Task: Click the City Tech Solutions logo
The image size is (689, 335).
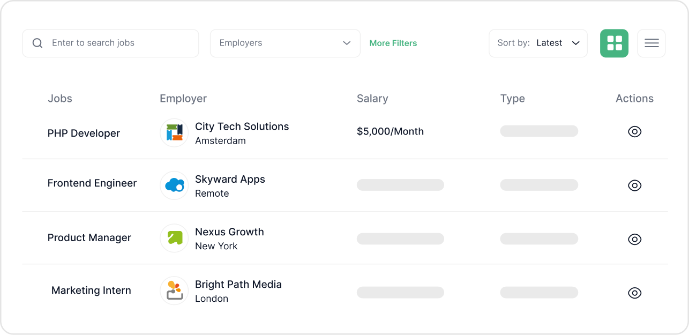Action: 174,132
